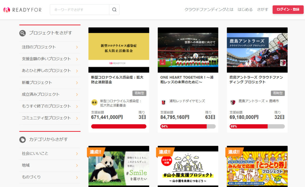Viewport: 305px width, 187px height.
Task: Click the 寄附型 tag on 鹿島アントラーズ card
Action: 278,93
